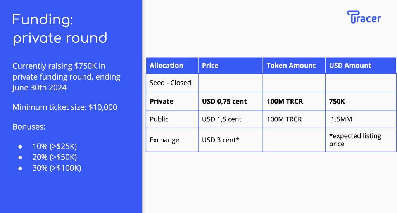Click the Exchange row label
Viewport: 397px width, 213px height.
coord(164,140)
